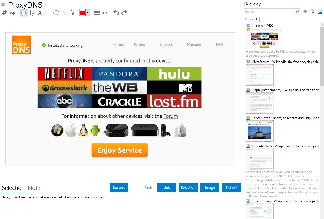Open the color picker dropdown arrow
This screenshot has width=324, height=219.
[x=88, y=13]
